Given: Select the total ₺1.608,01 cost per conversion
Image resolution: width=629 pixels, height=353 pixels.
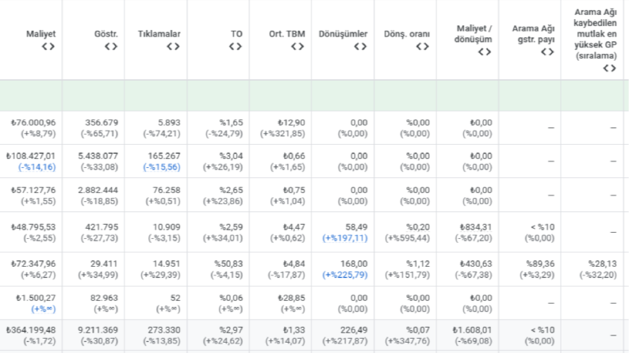Looking at the screenshot, I should coord(472,330).
